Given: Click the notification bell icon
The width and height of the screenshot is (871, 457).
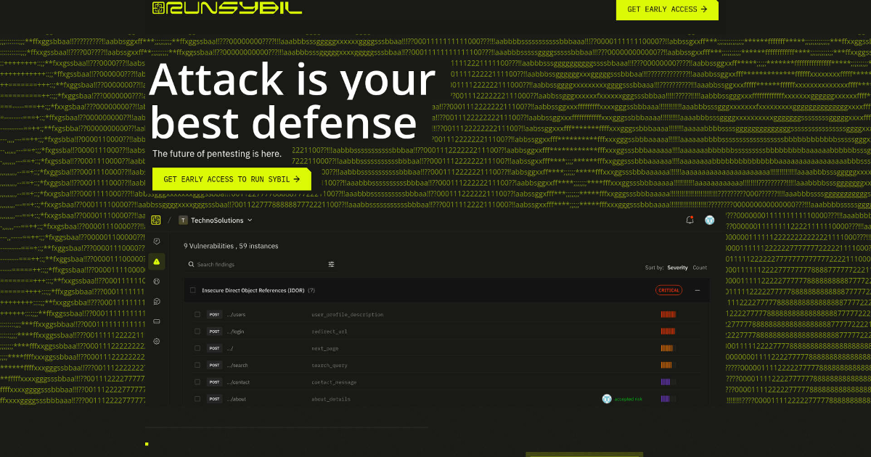Looking at the screenshot, I should point(690,220).
